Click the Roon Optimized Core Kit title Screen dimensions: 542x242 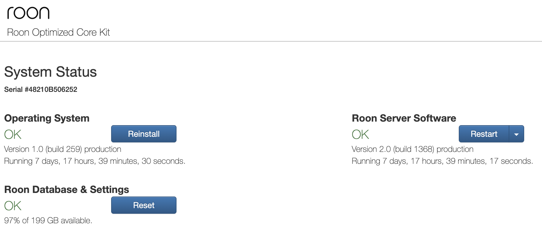(x=59, y=32)
